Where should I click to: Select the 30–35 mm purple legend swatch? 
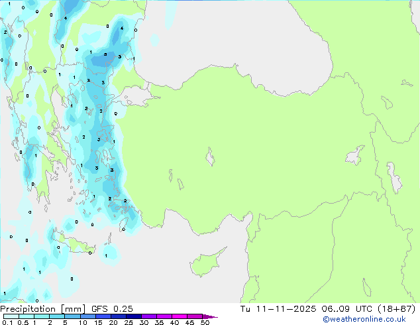tap(149, 316)
